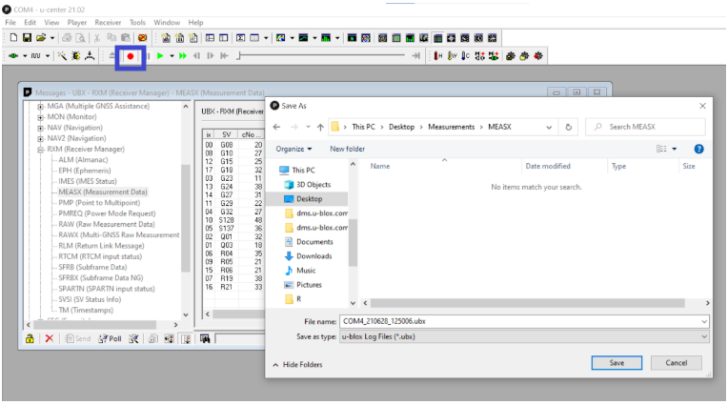Screen dimensions: 728x405
Task: Toggle the autoscroll icon with red lines and arrow
Action: [x=186, y=338]
